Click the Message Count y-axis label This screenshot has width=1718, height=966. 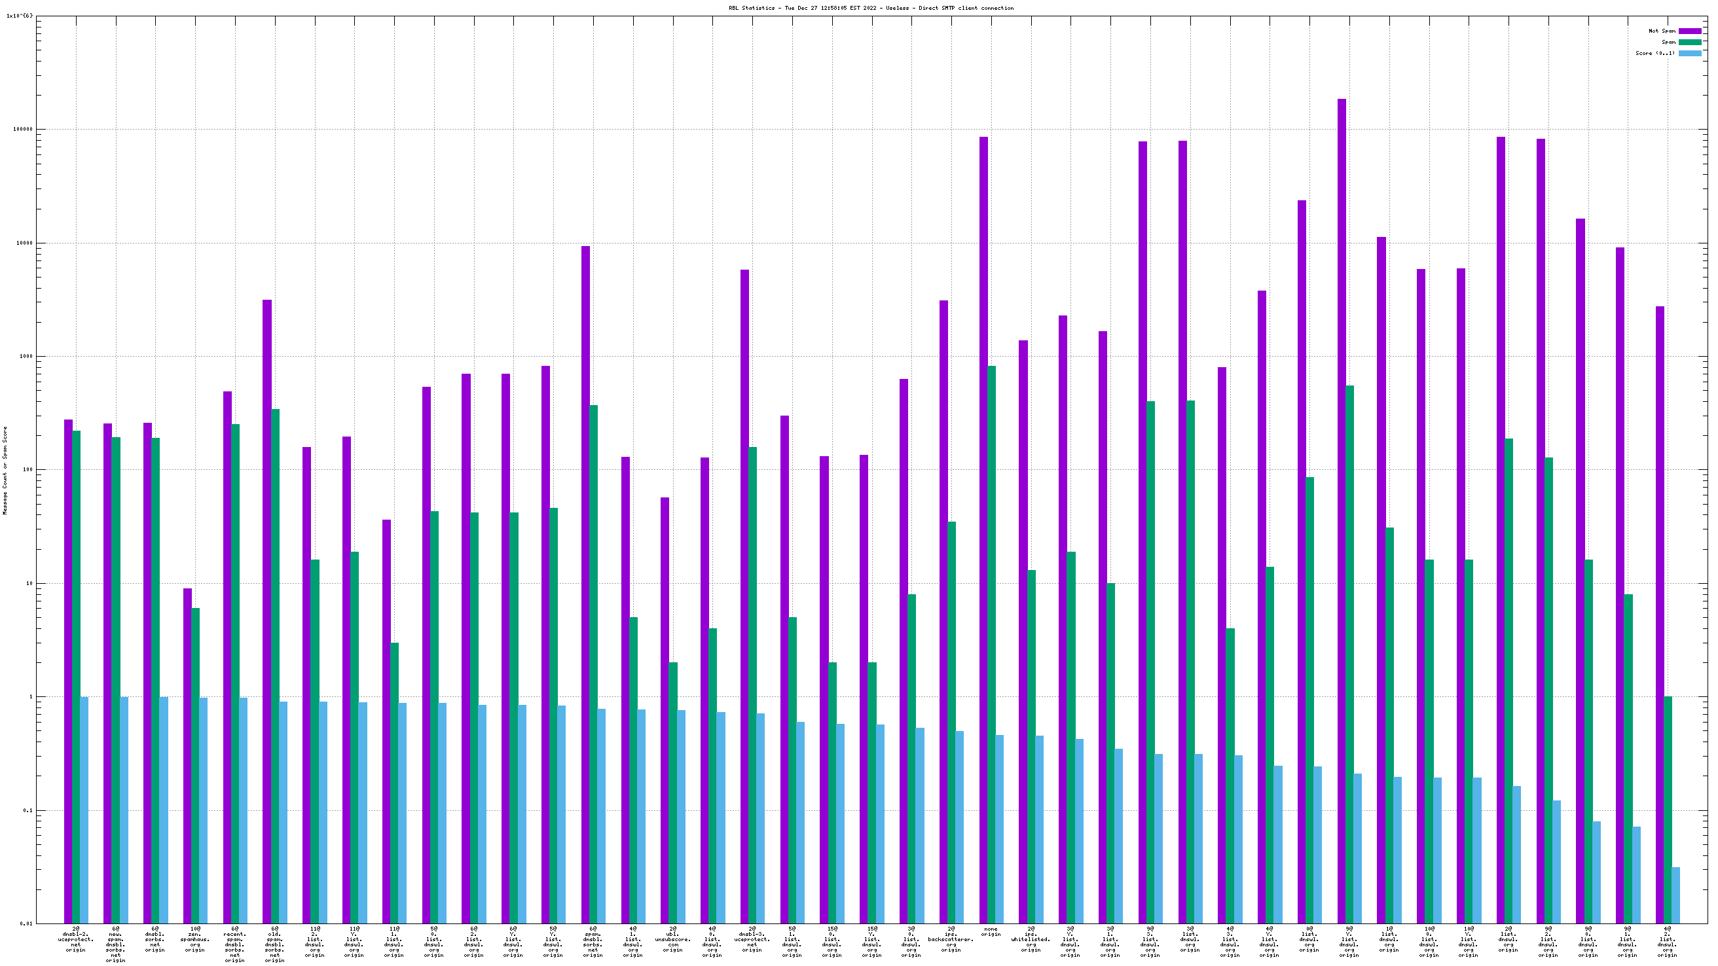[5, 471]
